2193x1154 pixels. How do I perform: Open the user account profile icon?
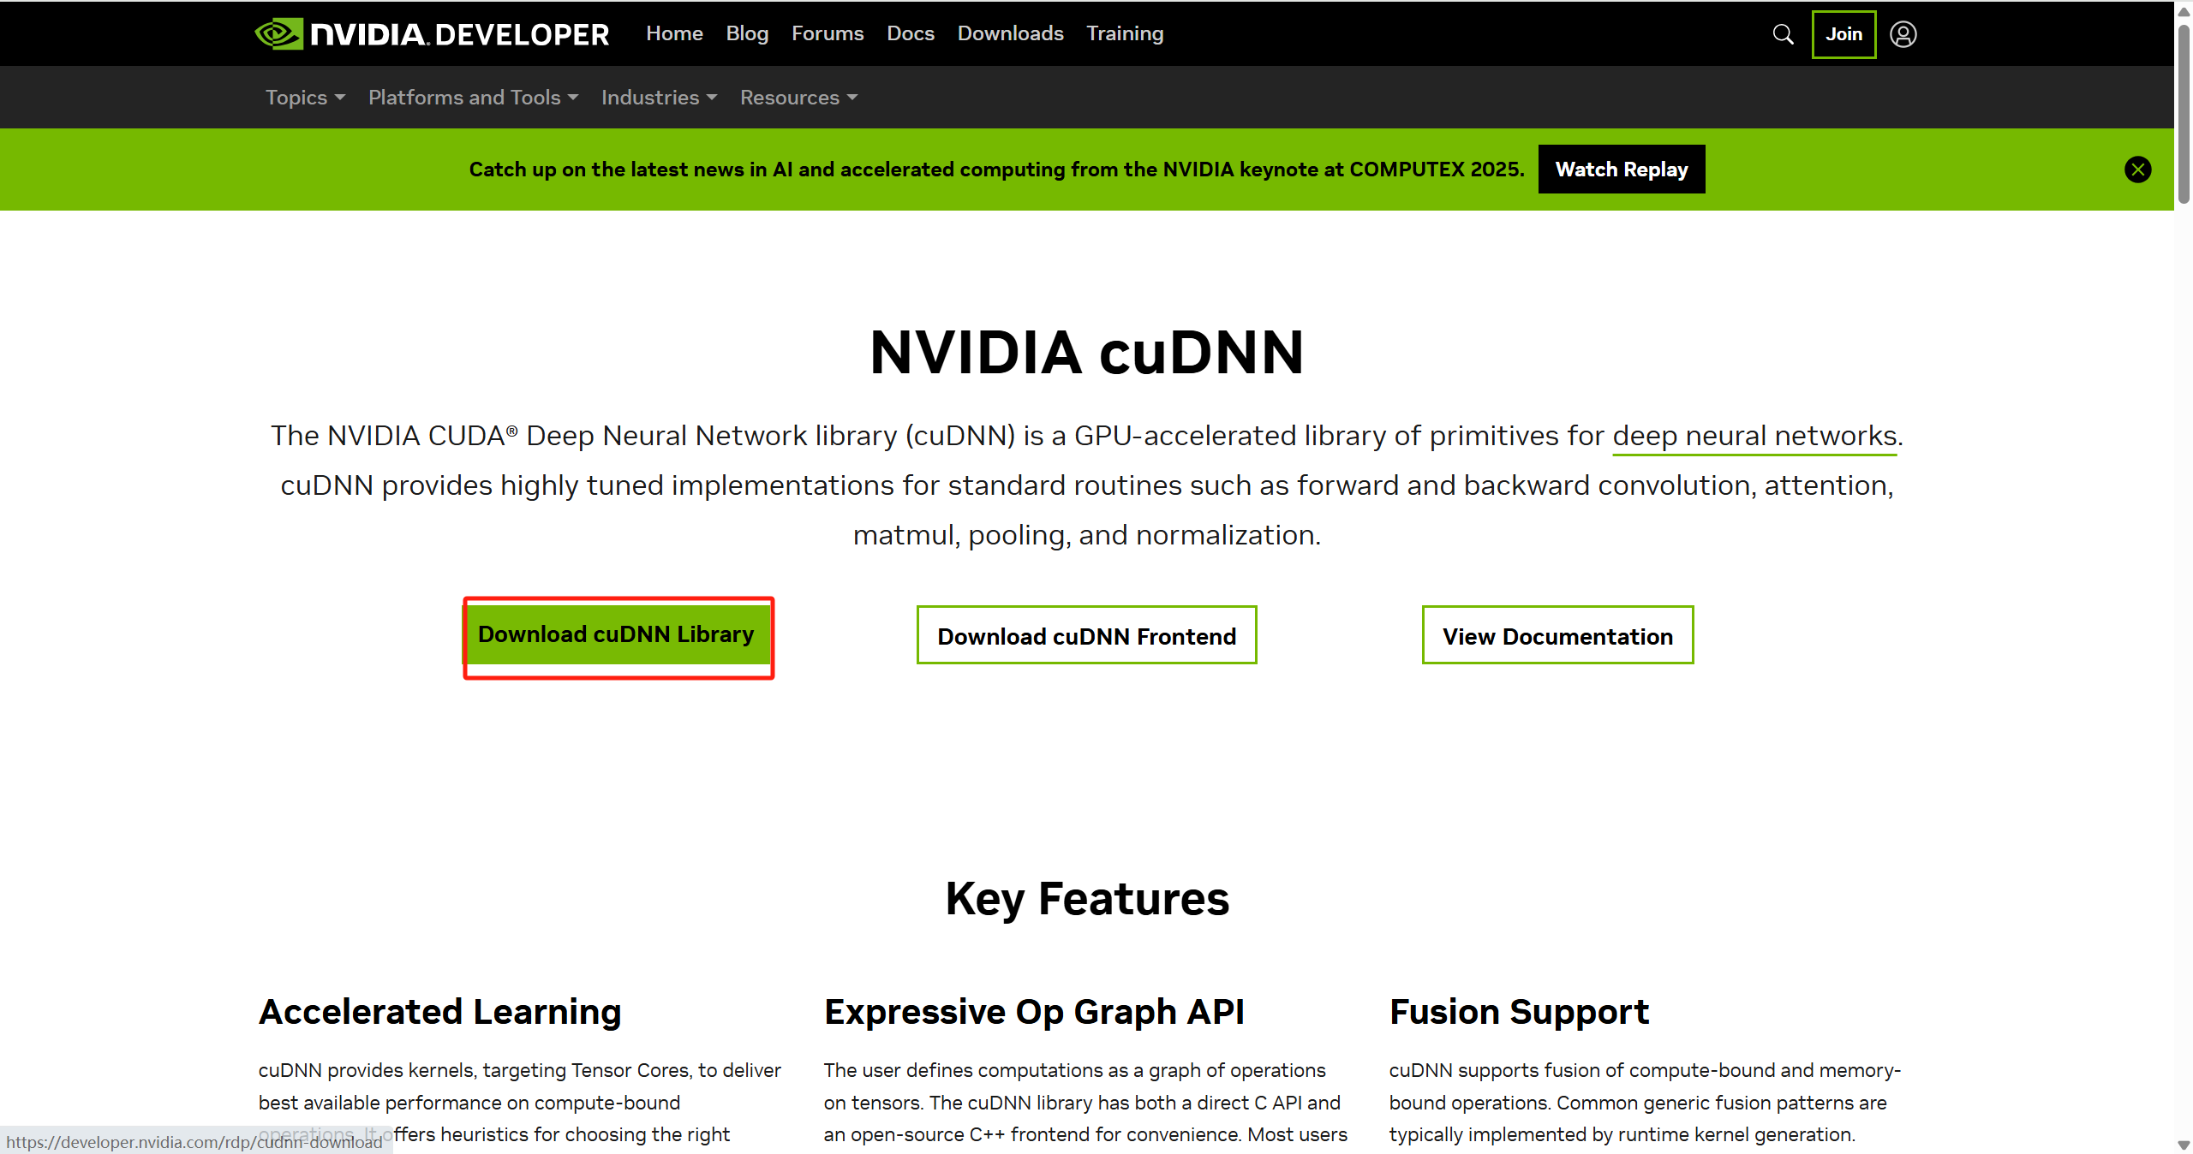(1903, 34)
